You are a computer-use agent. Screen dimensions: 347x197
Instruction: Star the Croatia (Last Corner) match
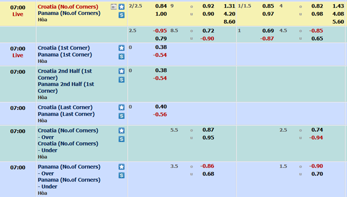121,107
